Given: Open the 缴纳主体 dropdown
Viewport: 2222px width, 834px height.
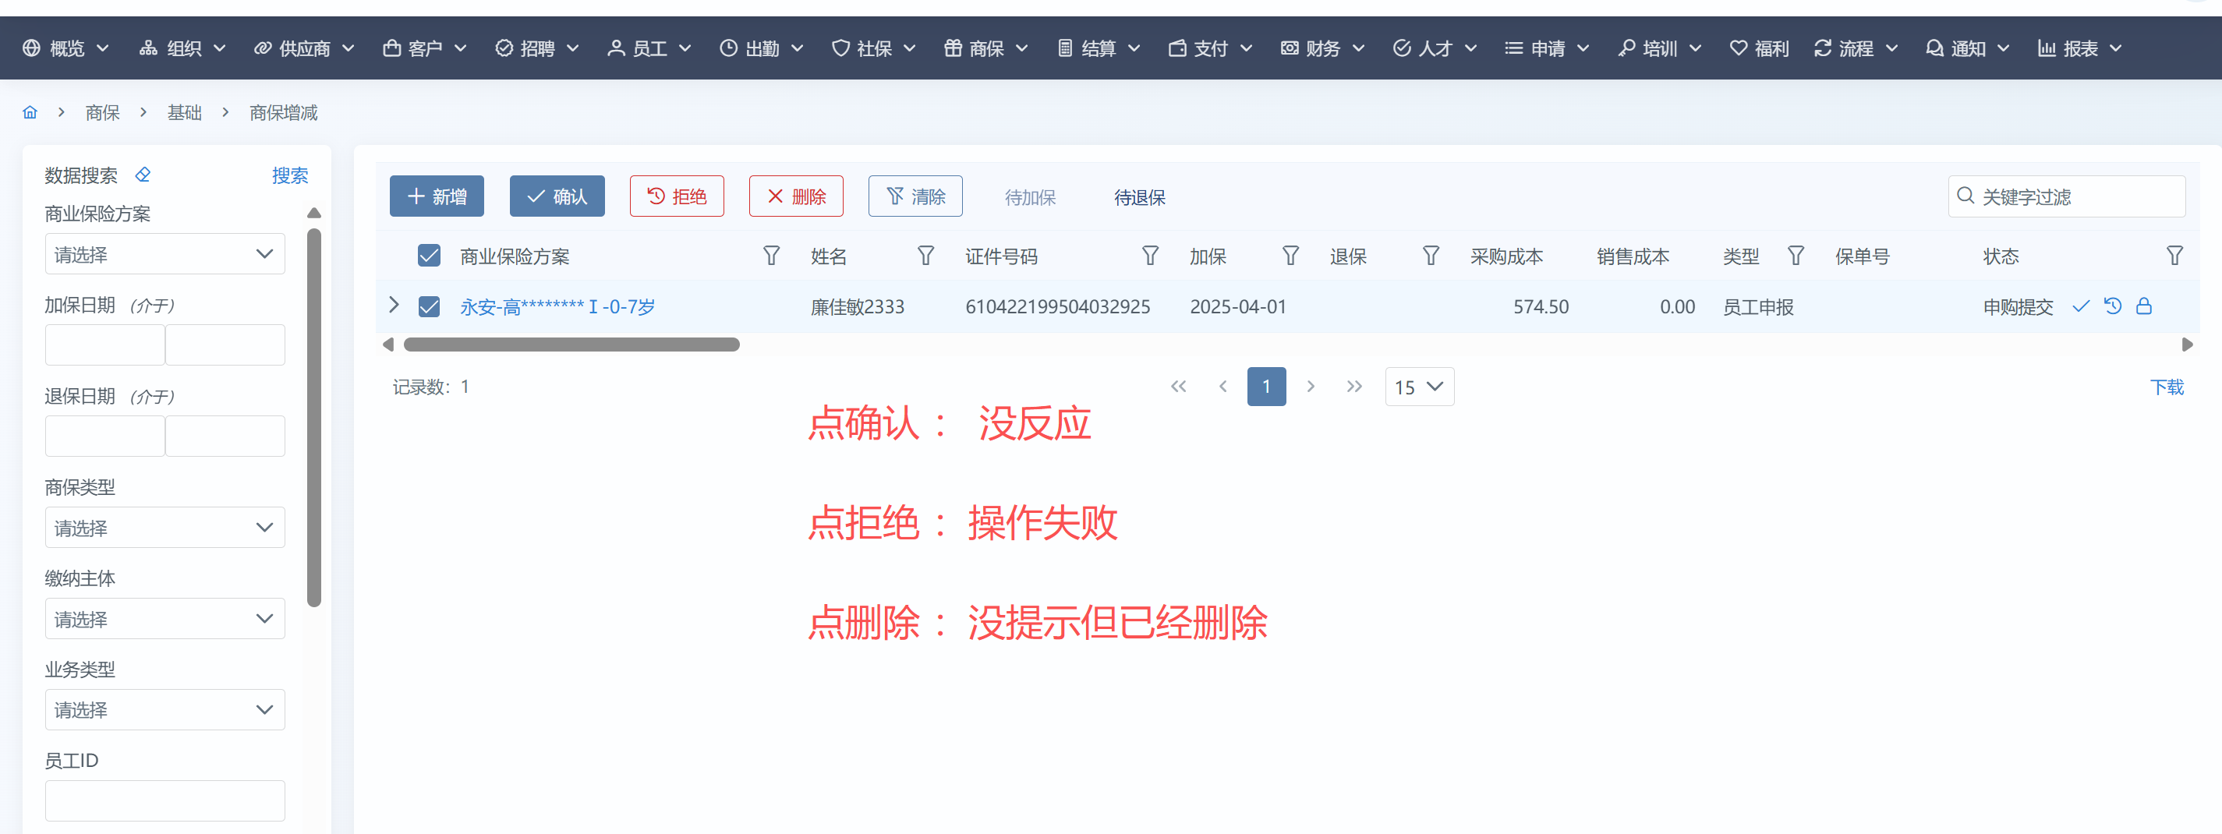Looking at the screenshot, I should coord(165,619).
